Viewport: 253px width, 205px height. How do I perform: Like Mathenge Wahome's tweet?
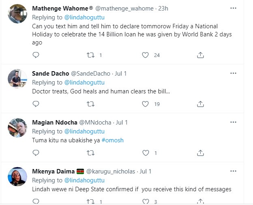(x=146, y=55)
